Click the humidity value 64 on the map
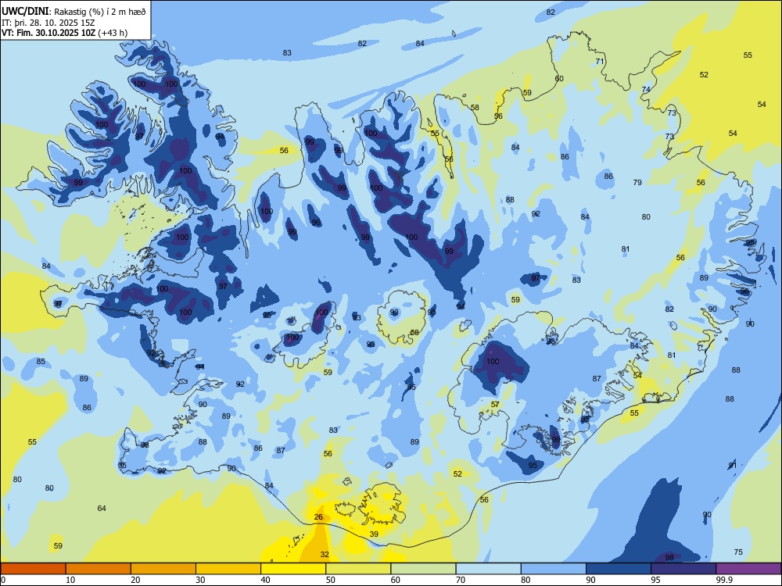 [102, 509]
